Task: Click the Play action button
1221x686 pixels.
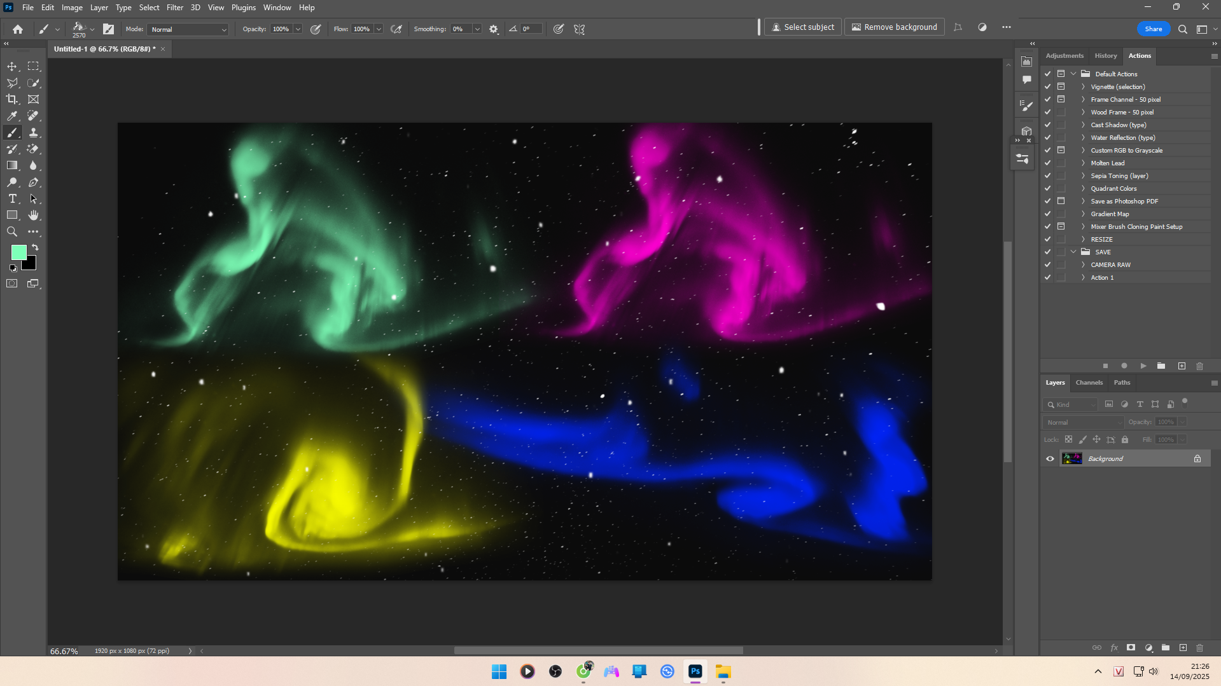Action: pyautogui.click(x=1143, y=366)
